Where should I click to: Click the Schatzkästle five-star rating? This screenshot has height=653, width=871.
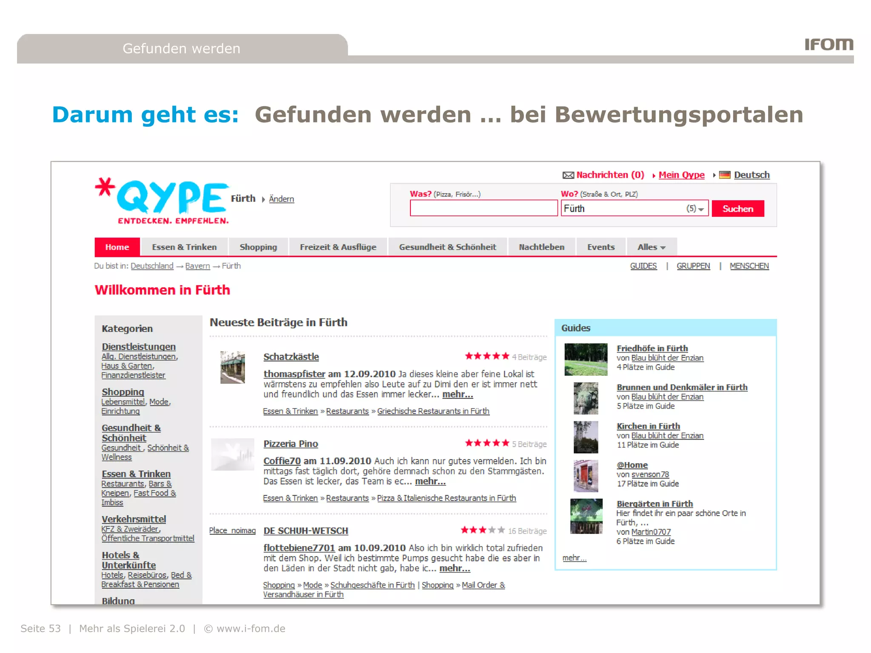(x=487, y=356)
